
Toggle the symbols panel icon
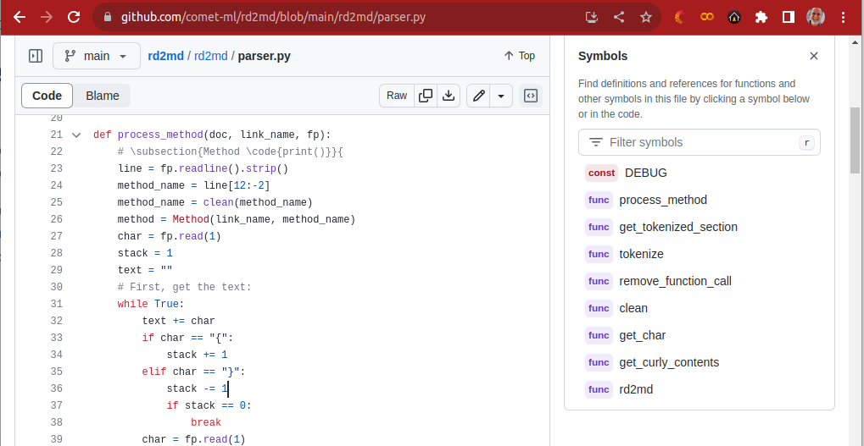coord(531,96)
